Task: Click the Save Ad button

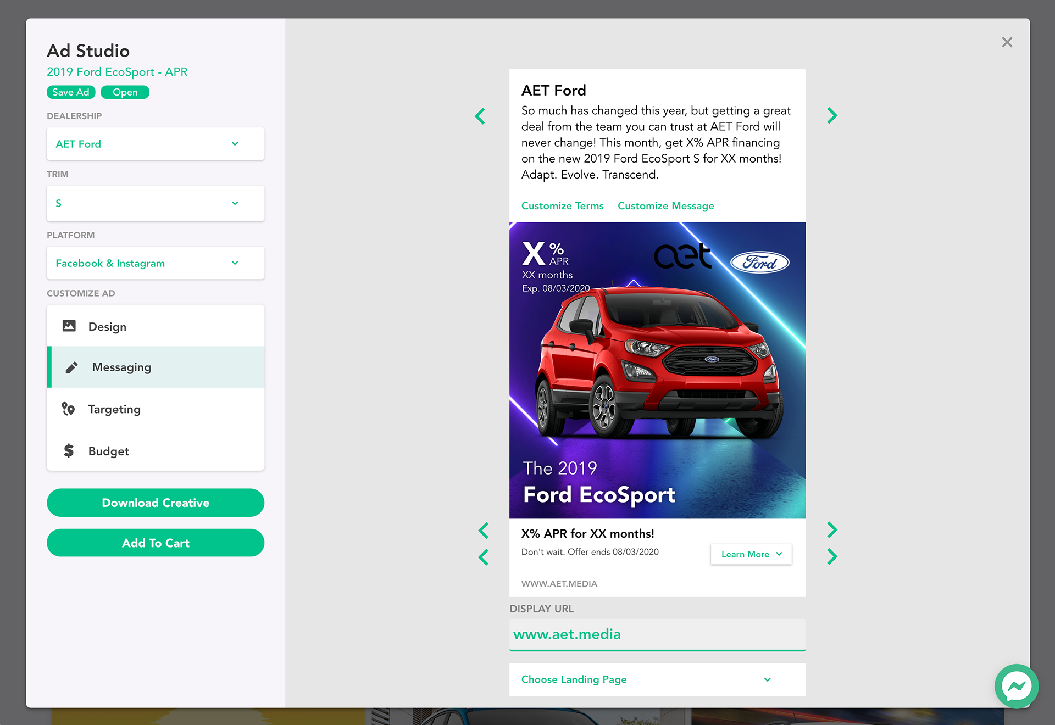Action: (71, 92)
